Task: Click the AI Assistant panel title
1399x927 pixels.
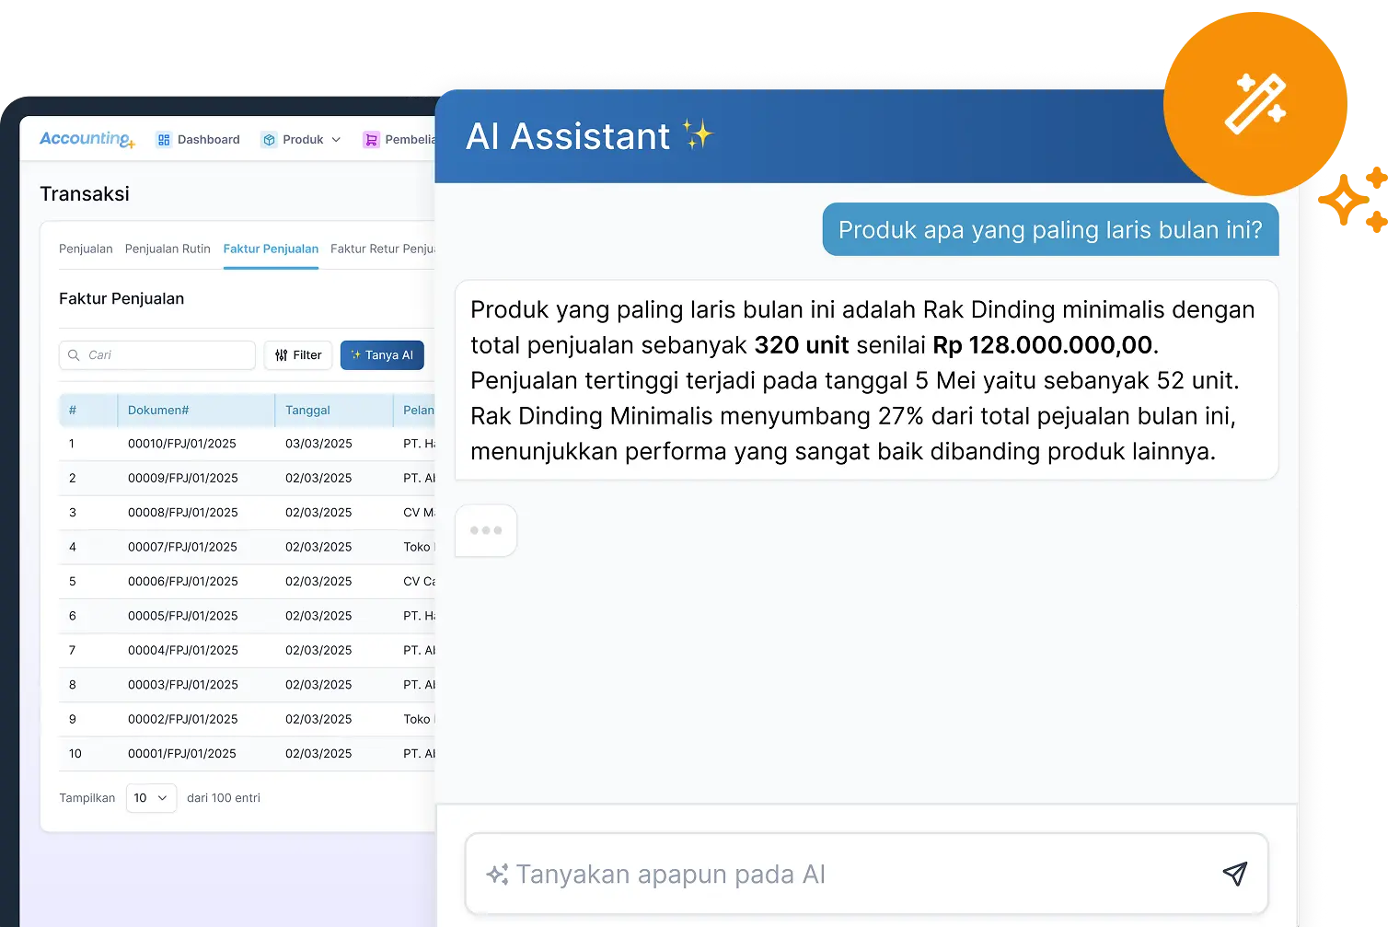Action: [568, 136]
